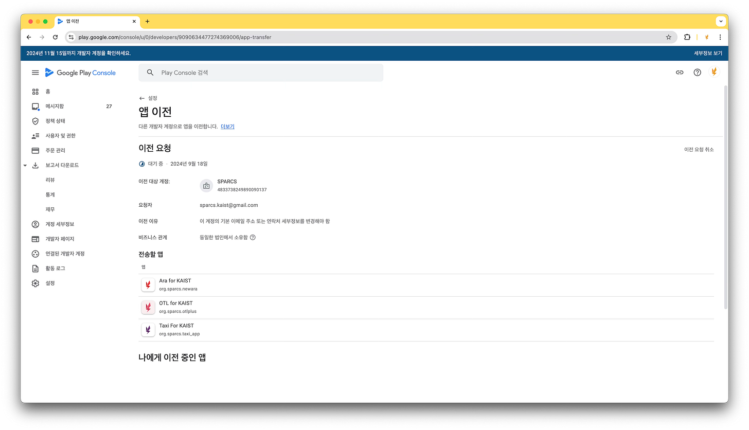The image size is (749, 430).
Task: Click the pending status clock icon
Action: coord(142,164)
